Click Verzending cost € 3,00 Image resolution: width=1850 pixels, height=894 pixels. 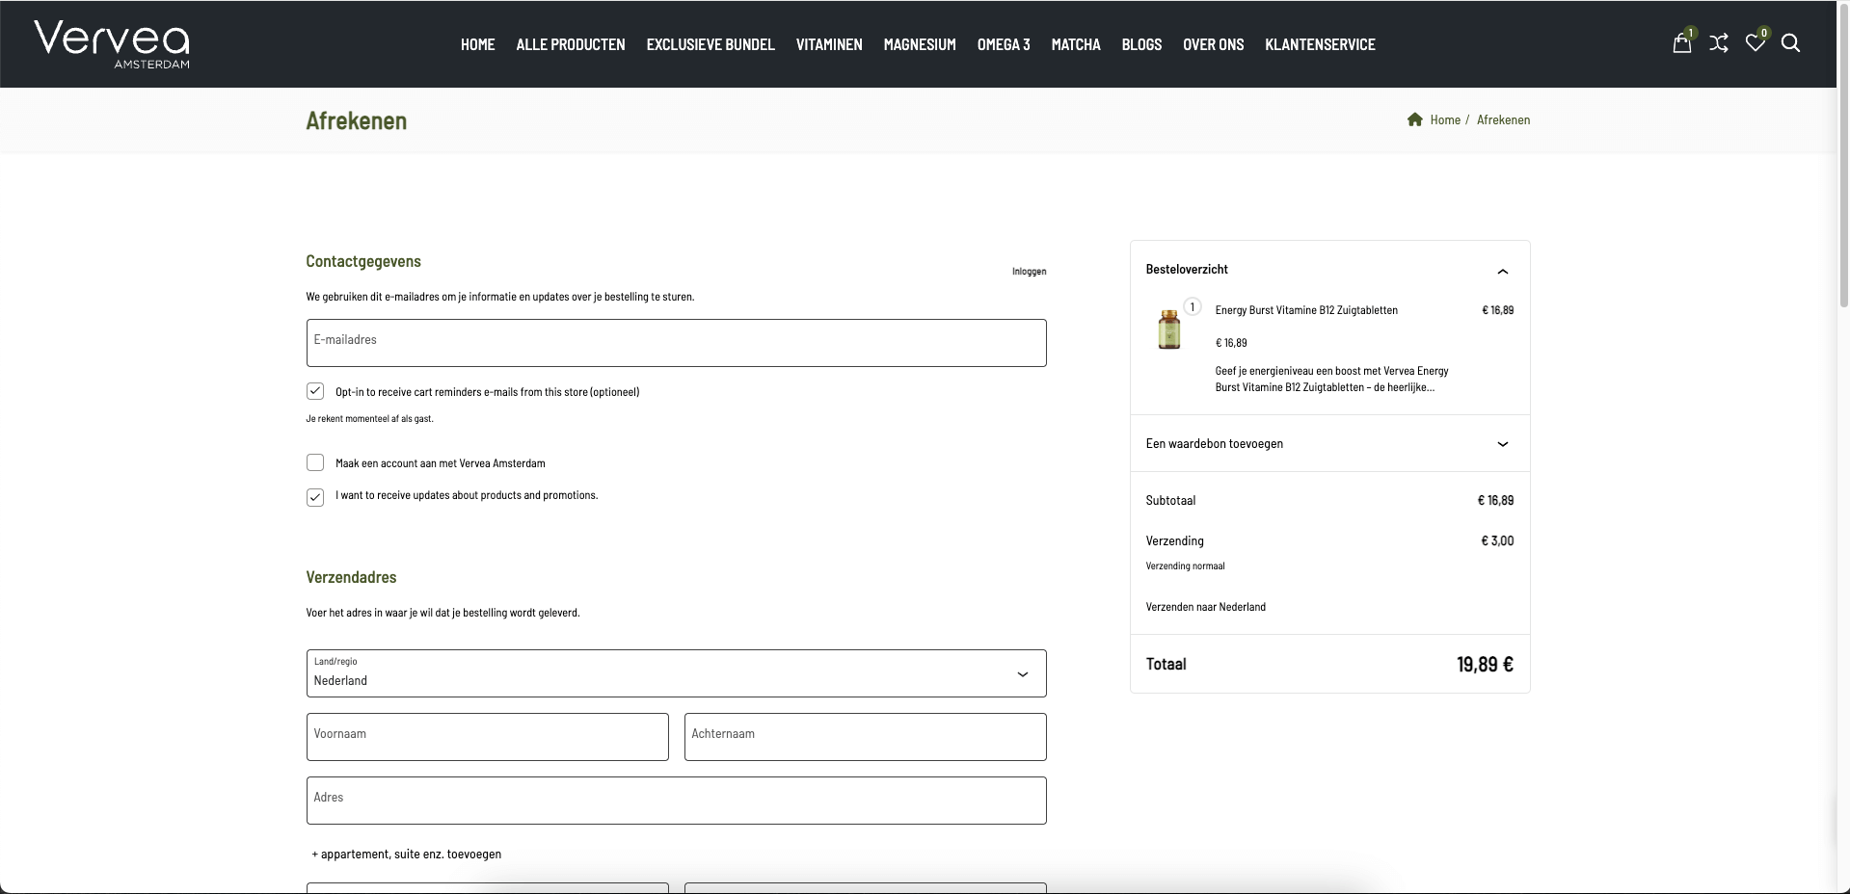pyautogui.click(x=1497, y=540)
